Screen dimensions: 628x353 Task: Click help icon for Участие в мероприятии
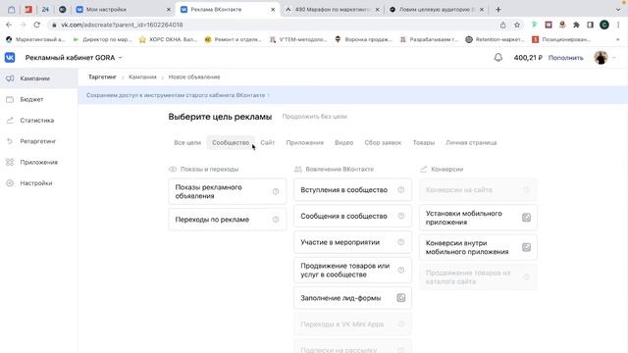401,242
